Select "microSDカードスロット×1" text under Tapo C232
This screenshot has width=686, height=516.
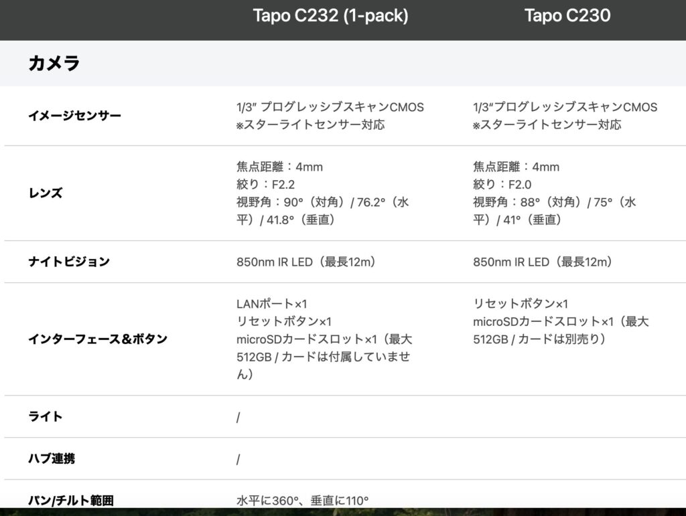pyautogui.click(x=307, y=339)
